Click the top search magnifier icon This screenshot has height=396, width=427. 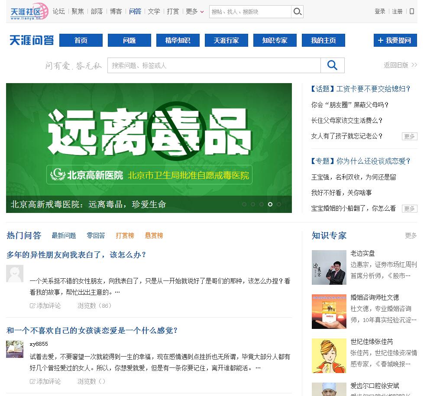click(x=297, y=11)
